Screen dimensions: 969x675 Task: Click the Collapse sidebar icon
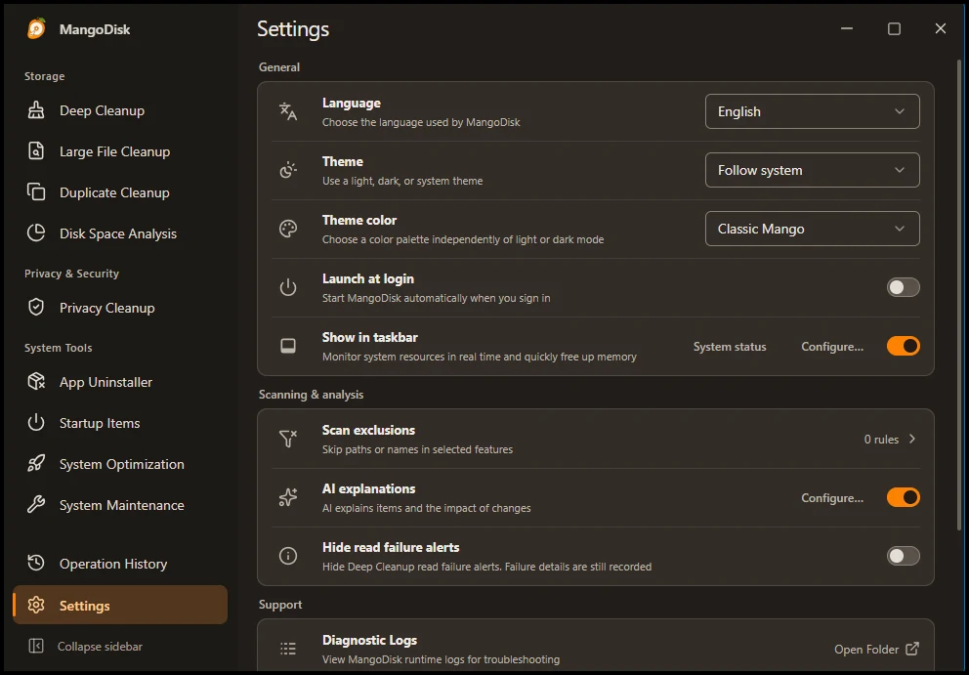point(36,647)
